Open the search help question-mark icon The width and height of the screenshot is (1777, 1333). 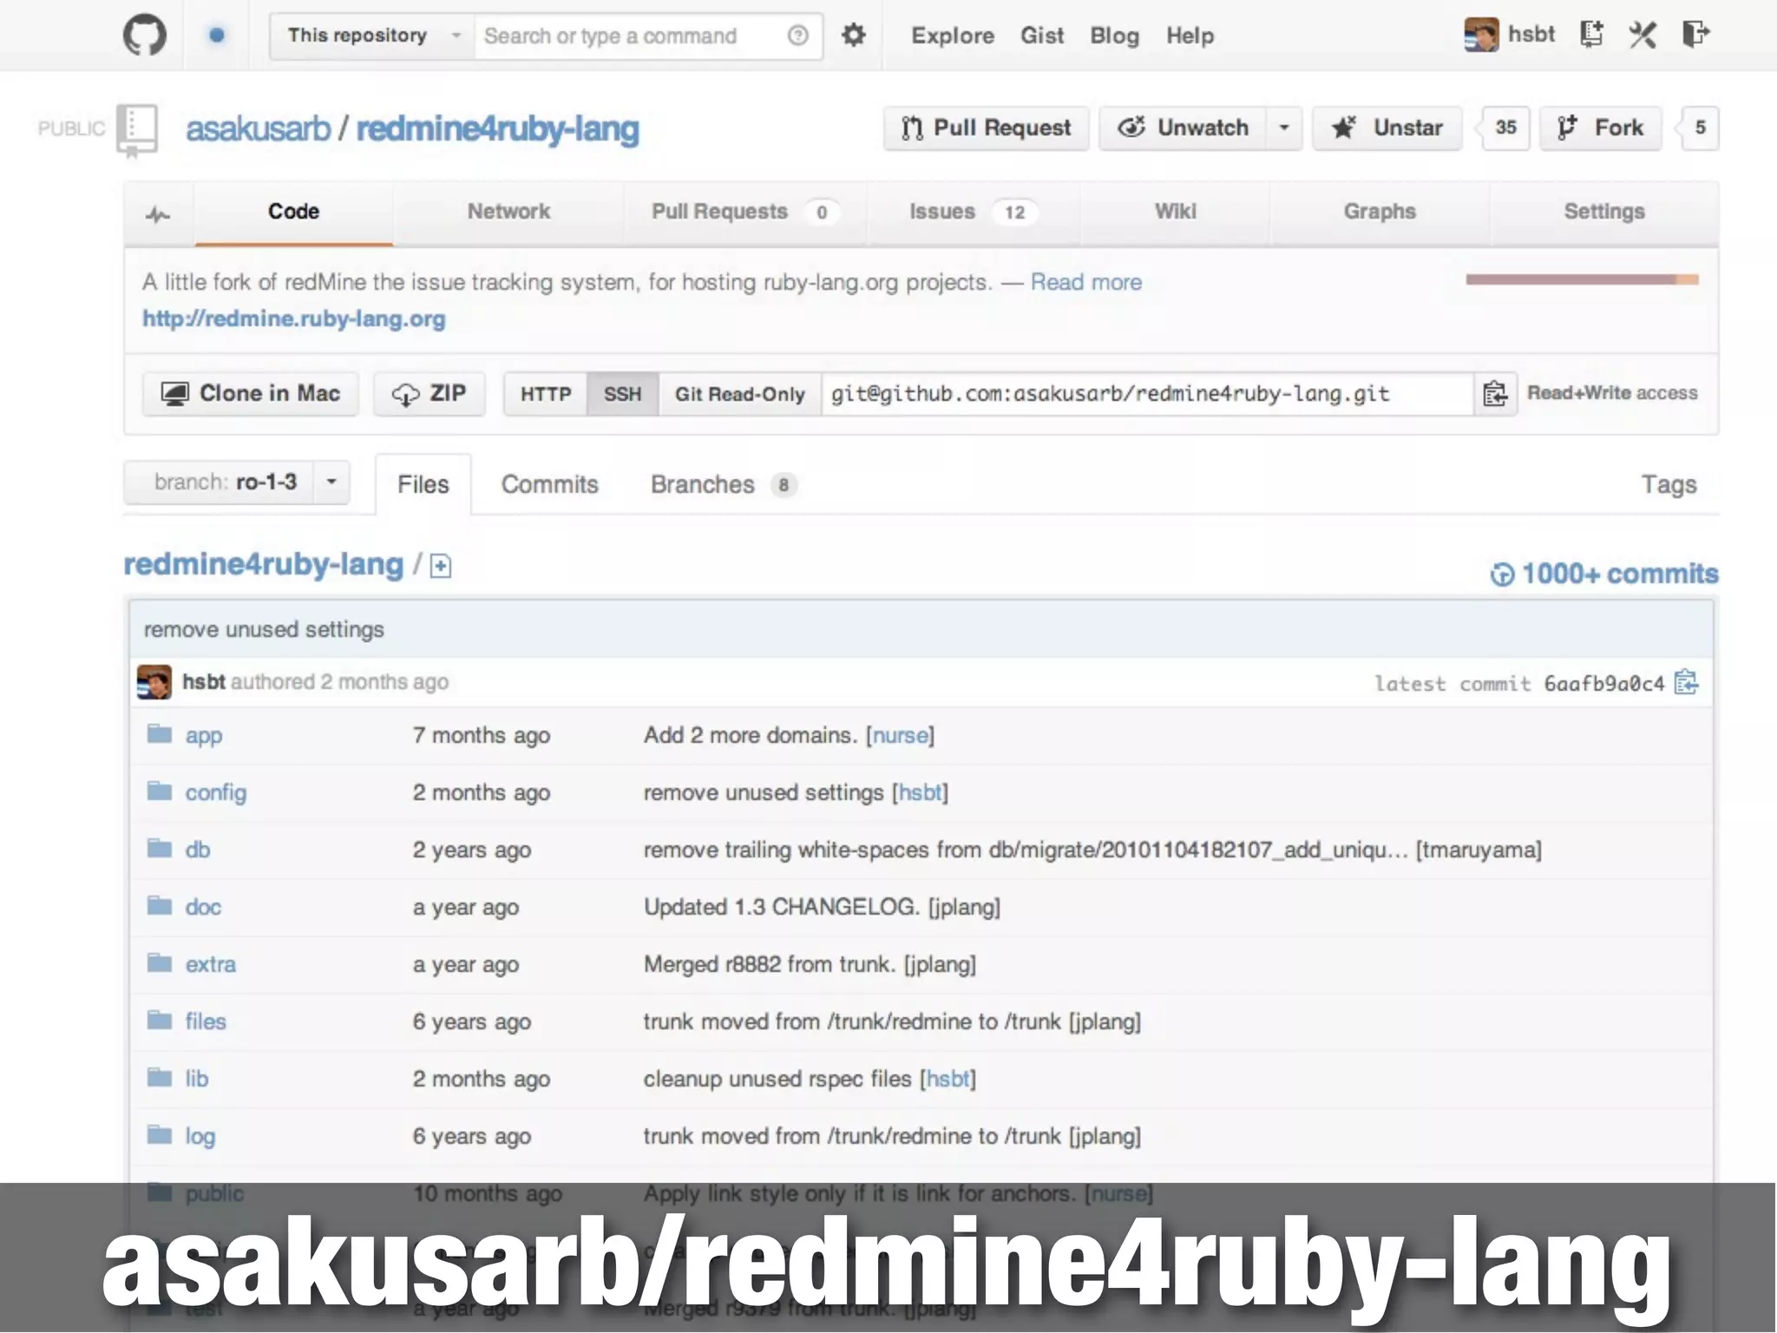coord(797,36)
